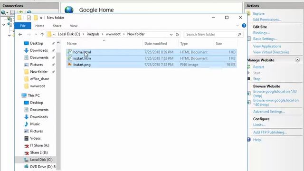Image resolution: width=304 pixels, height=171 pixels.
Task: Click View Virtual Directories link
Action: tap(271, 52)
